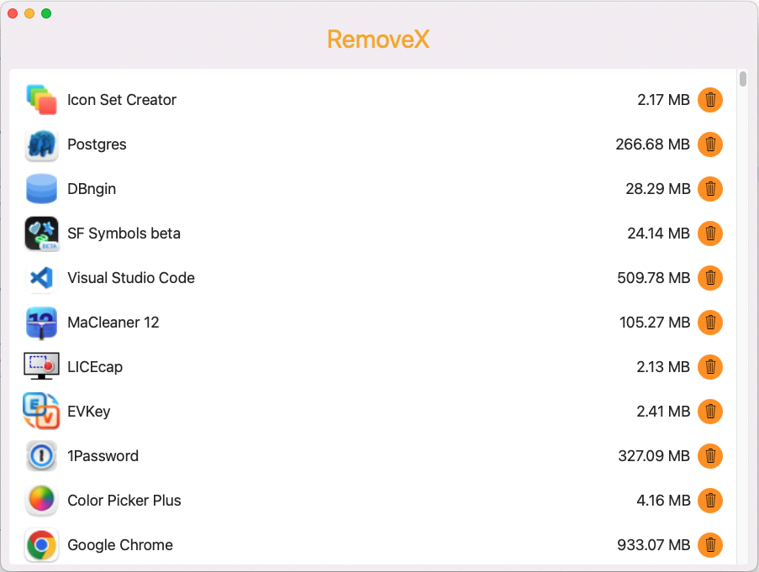Click the '1Password' name text
This screenshot has width=759, height=572.
103,456
